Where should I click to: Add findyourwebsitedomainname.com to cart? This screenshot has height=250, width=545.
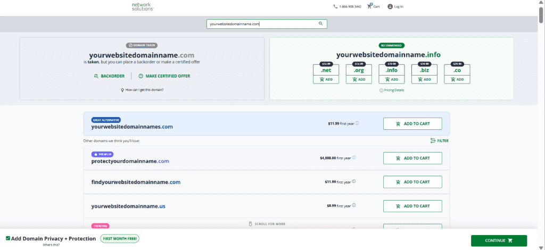[412, 182]
